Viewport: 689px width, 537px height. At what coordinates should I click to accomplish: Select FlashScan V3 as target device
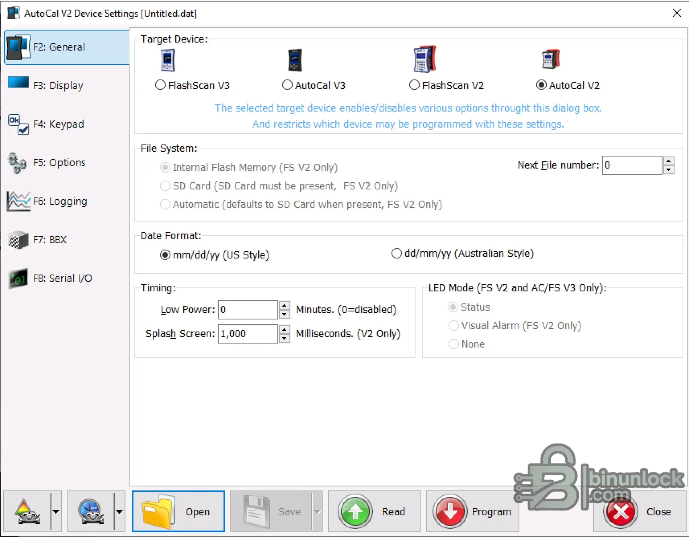tap(193, 85)
